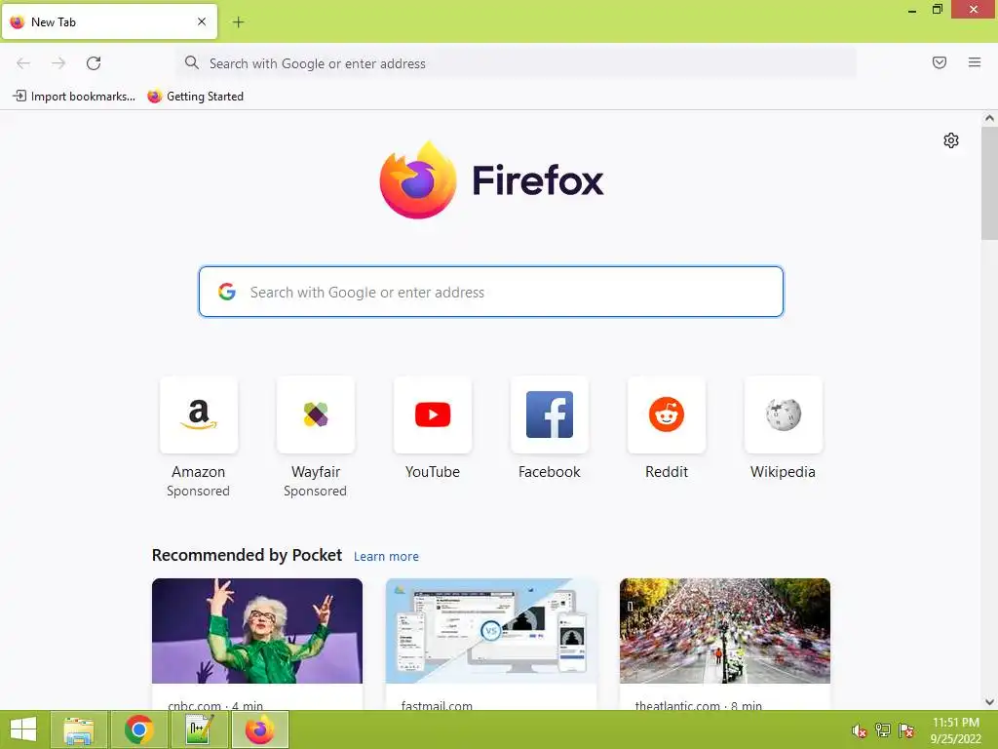
Task: Click the Recommended by Pocket heading
Action: 247,555
